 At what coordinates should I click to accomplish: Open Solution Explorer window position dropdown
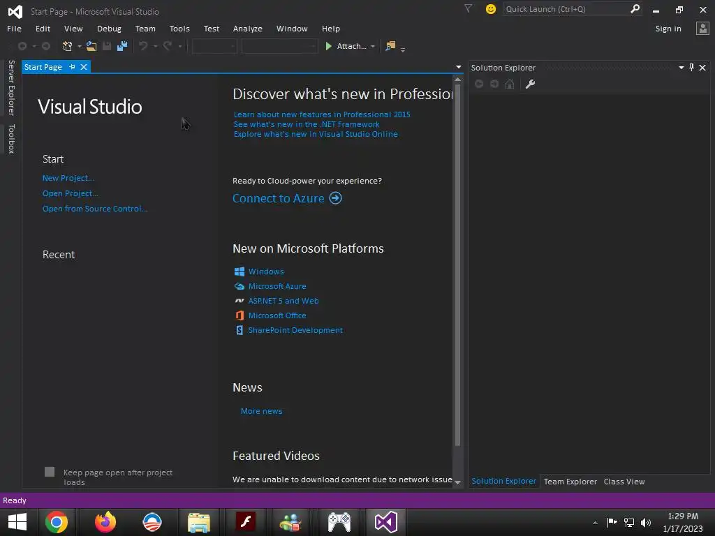coord(681,68)
